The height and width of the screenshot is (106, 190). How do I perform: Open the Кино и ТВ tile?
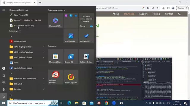pos(71,56)
